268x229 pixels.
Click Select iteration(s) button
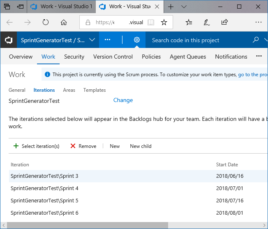(37, 146)
